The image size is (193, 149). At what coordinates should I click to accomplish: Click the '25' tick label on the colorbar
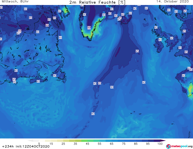click(63, 144)
